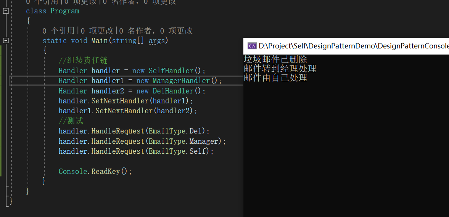Image resolution: width=449 pixels, height=217 pixels.
Task: Click console output line 垃圾邮件已删除
Action: tap(275, 59)
